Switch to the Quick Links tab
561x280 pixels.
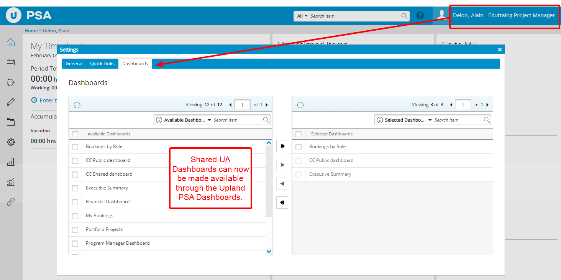102,64
